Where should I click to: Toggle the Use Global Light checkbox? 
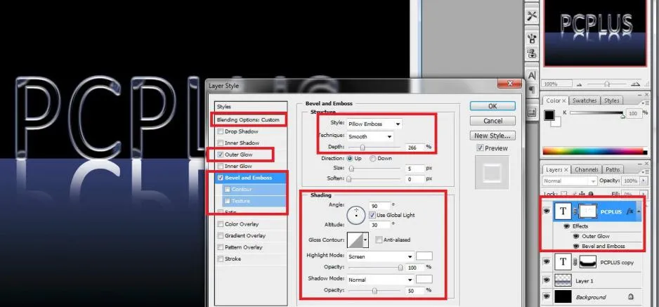[372, 215]
